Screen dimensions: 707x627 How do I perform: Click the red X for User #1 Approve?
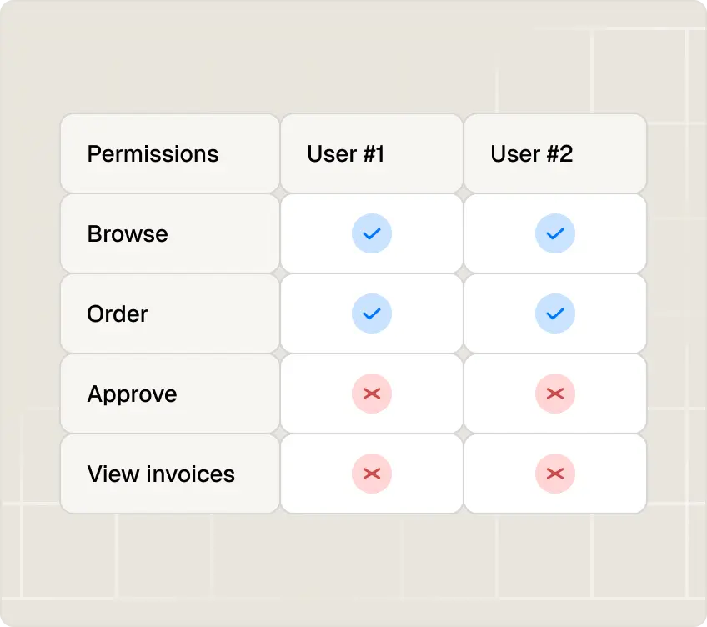coord(372,394)
